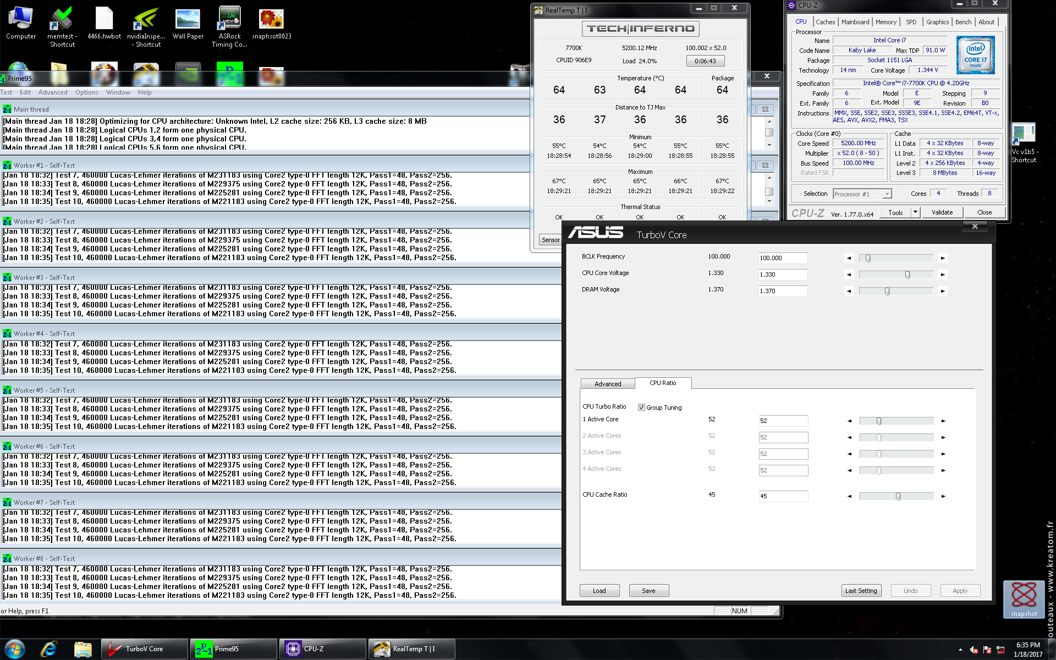Switch to the RealTemp taskbar item
This screenshot has width=1056, height=660.
tap(411, 649)
